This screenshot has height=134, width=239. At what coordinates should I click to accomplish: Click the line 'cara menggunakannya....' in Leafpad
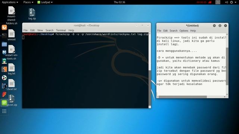click(x=177, y=51)
